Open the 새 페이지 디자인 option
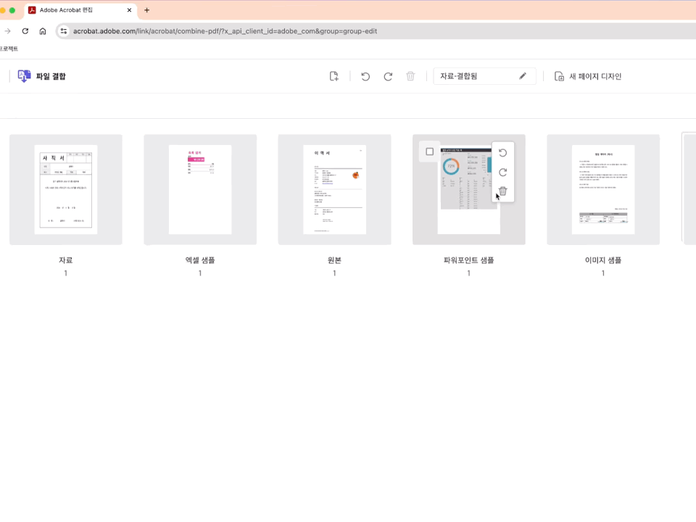 pos(588,76)
